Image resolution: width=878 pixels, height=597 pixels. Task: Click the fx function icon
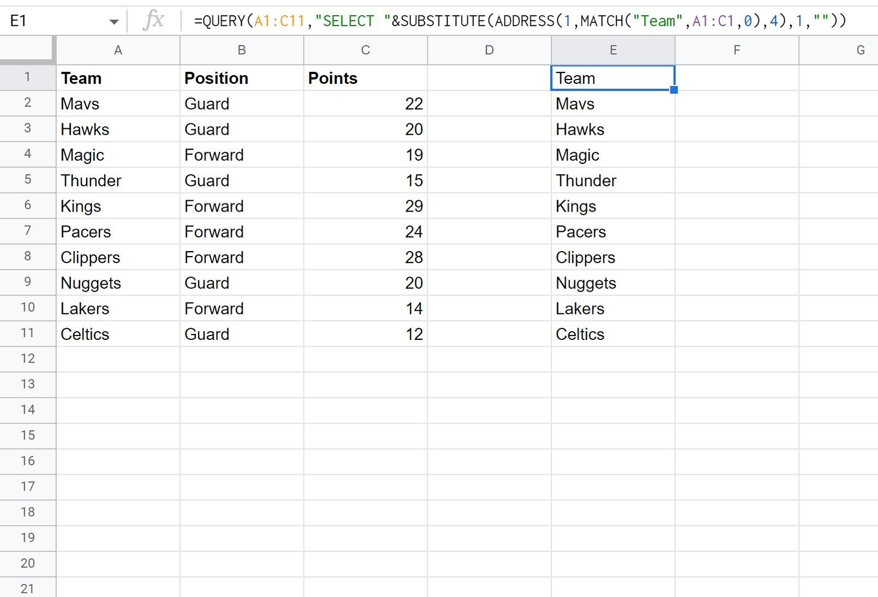click(x=153, y=20)
